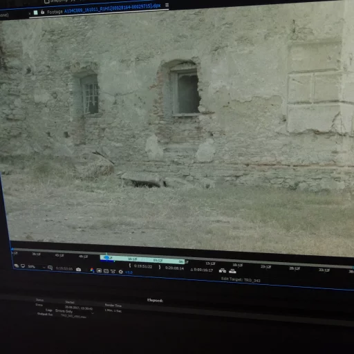Click the region of interest icon
The image size is (354, 354).
[99, 270]
